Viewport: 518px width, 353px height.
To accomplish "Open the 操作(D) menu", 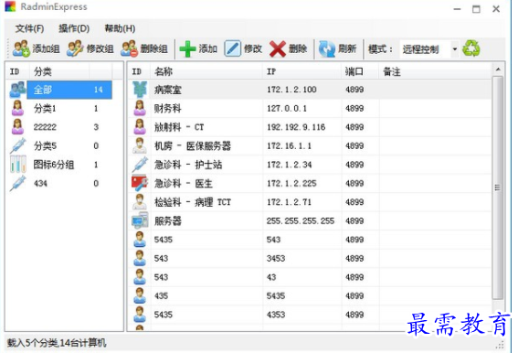I will pos(74,28).
